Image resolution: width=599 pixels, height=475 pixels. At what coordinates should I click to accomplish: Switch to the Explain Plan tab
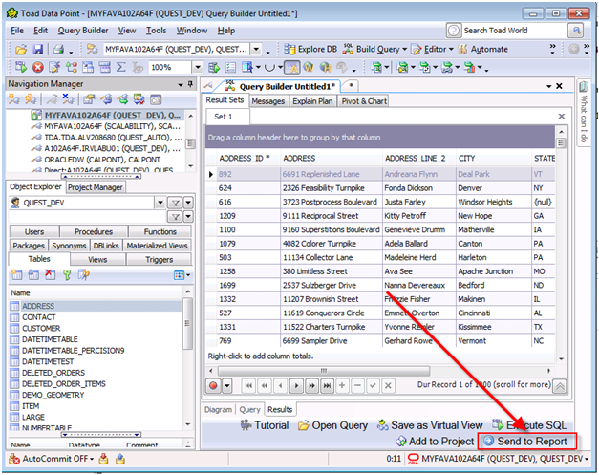312,101
